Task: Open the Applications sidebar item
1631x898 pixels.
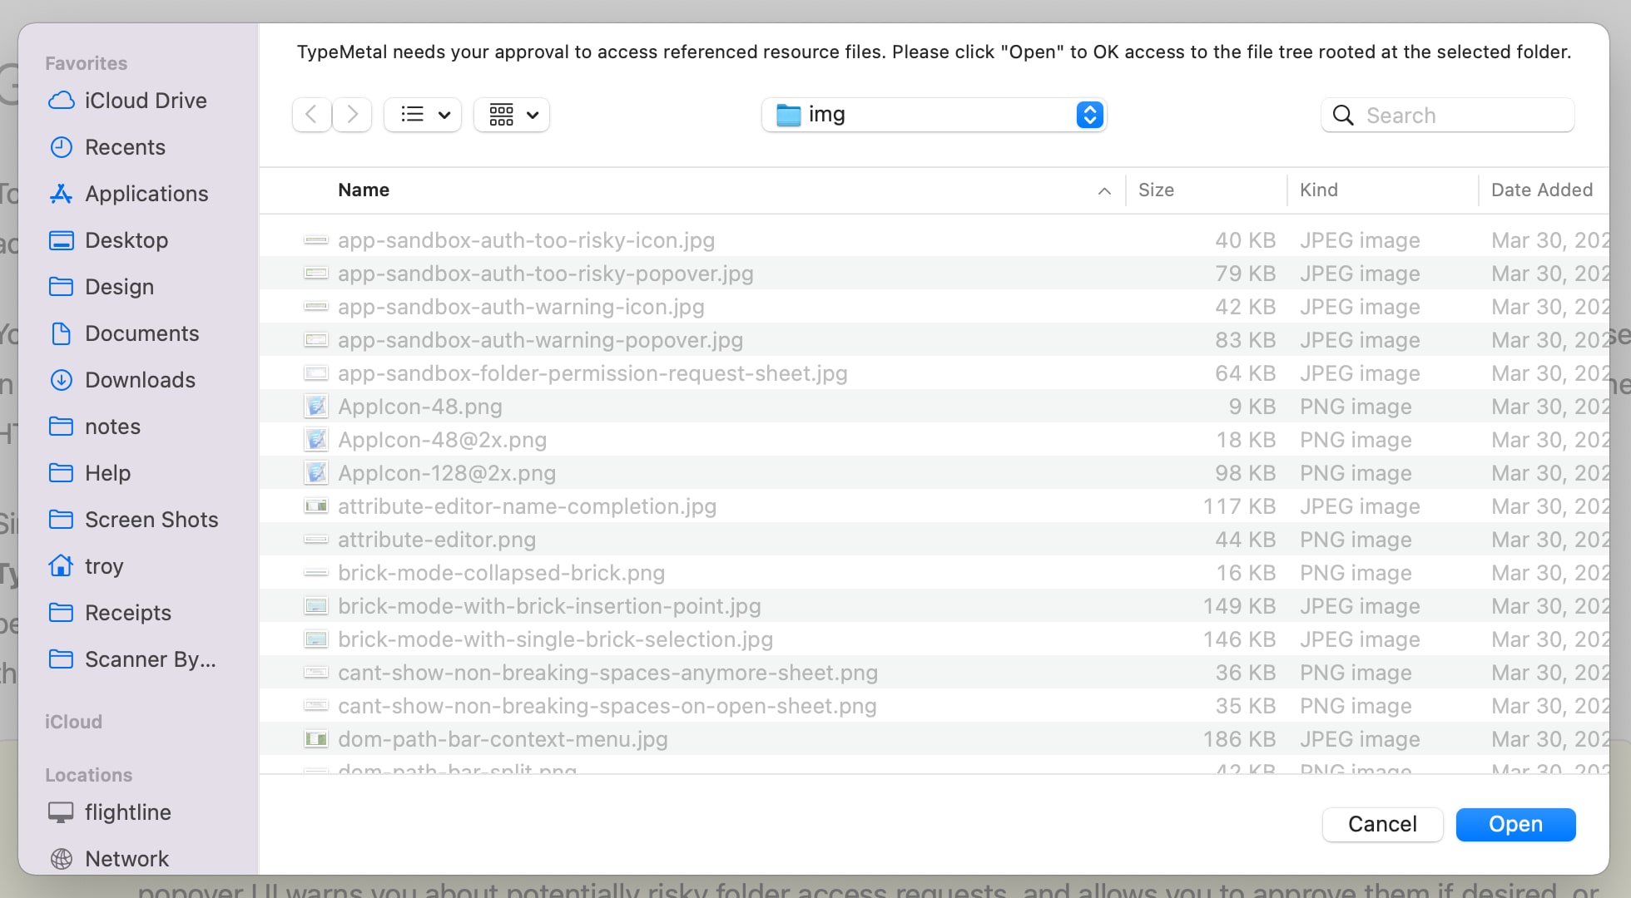Action: click(x=128, y=194)
